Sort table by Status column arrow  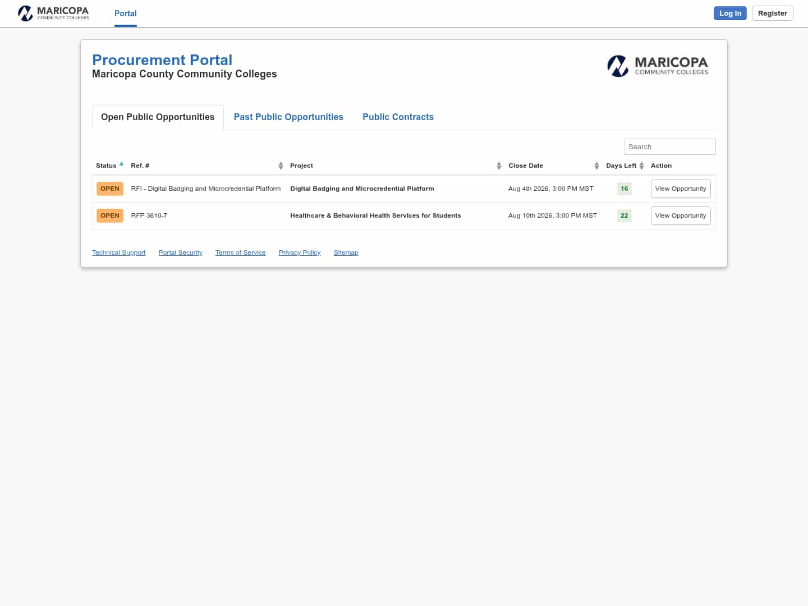tap(121, 164)
